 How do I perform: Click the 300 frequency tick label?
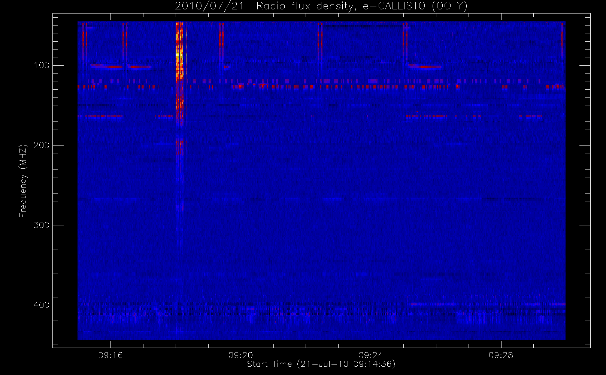coord(41,225)
